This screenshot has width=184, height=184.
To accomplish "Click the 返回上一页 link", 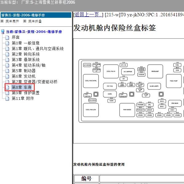I will click(x=88, y=15).
